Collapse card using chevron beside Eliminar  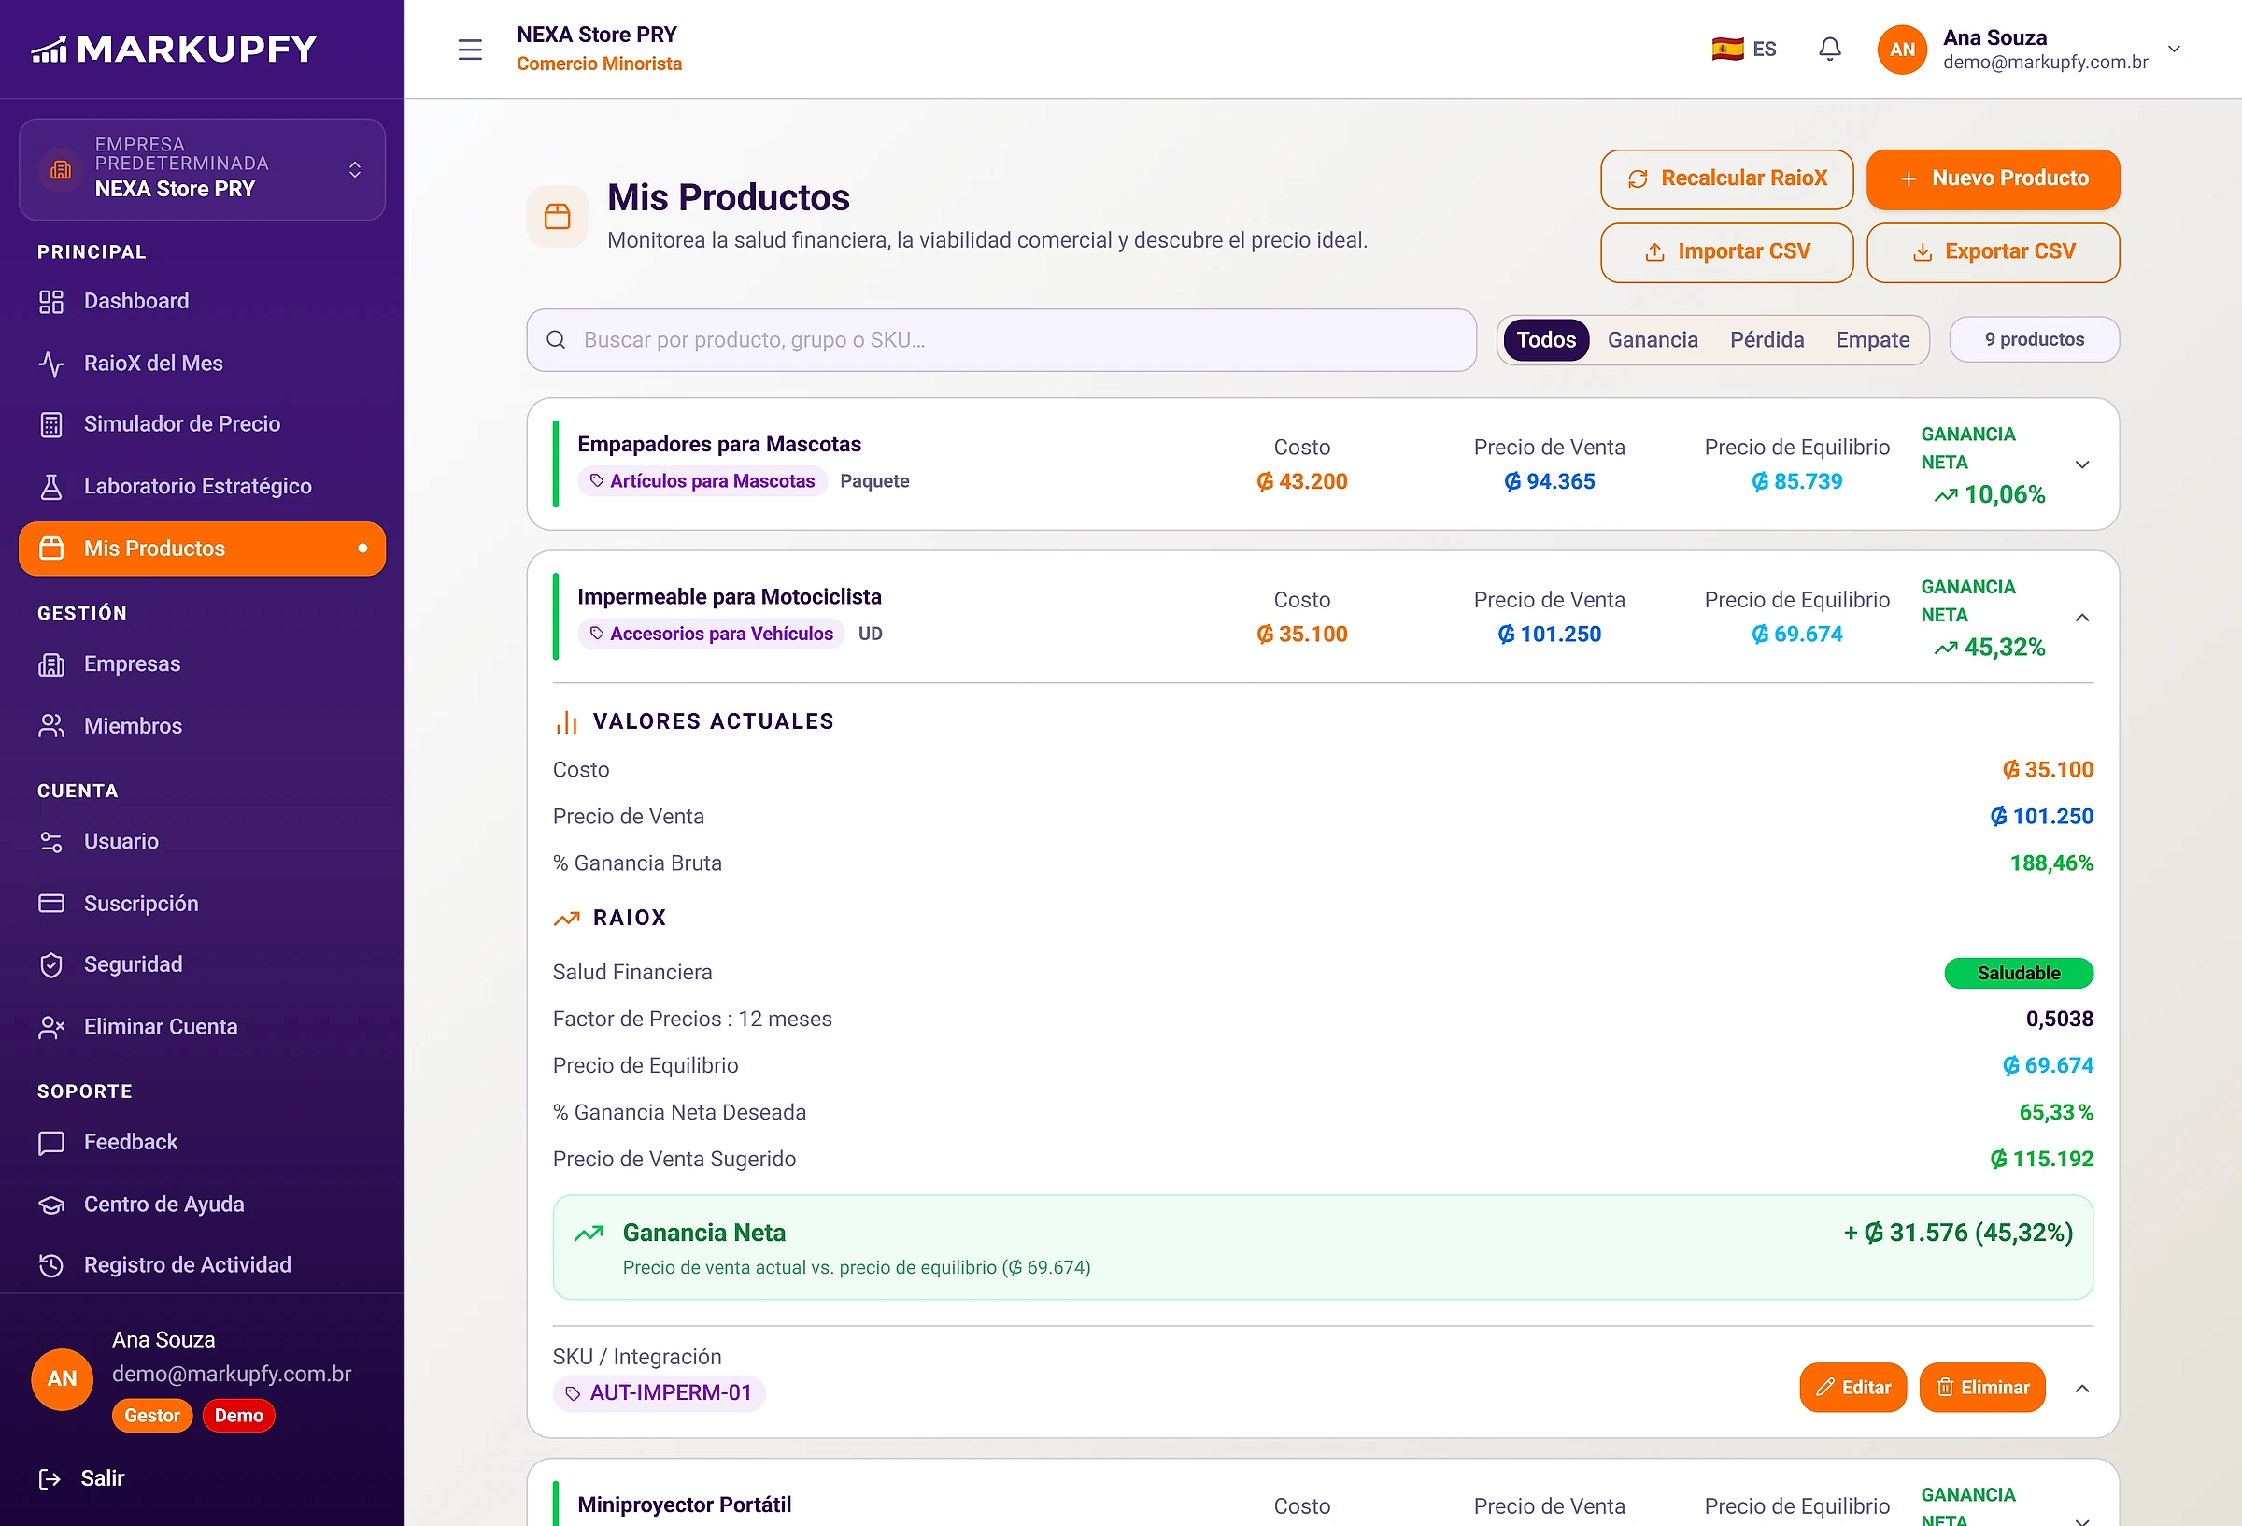2082,1388
